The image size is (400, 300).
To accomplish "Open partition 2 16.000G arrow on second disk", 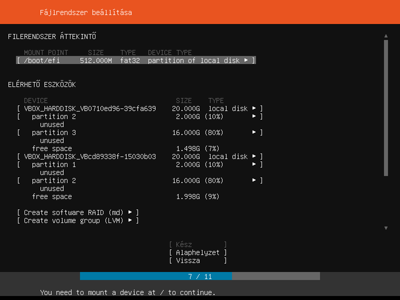I will click(x=254, y=180).
